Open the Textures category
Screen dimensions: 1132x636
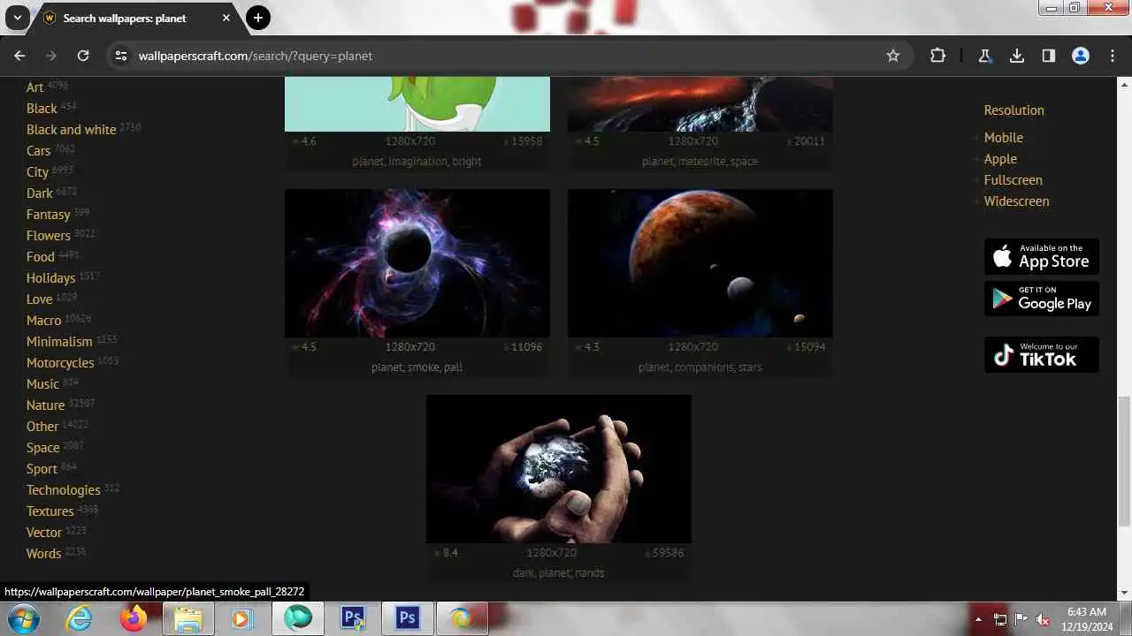pyautogui.click(x=50, y=511)
